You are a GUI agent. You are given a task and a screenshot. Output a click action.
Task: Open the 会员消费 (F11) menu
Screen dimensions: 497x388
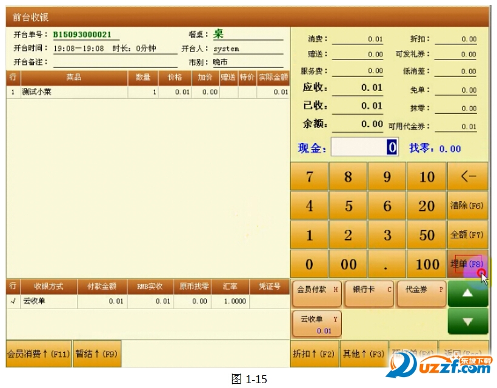click(x=39, y=354)
